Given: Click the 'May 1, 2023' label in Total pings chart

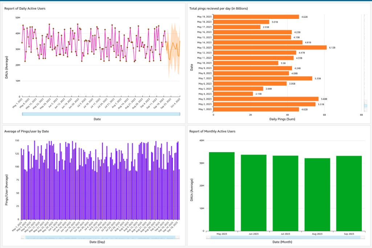Looking at the screenshot, I should click(205, 109).
